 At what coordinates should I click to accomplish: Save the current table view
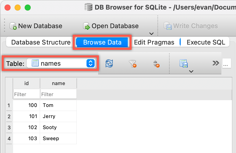click(x=184, y=62)
